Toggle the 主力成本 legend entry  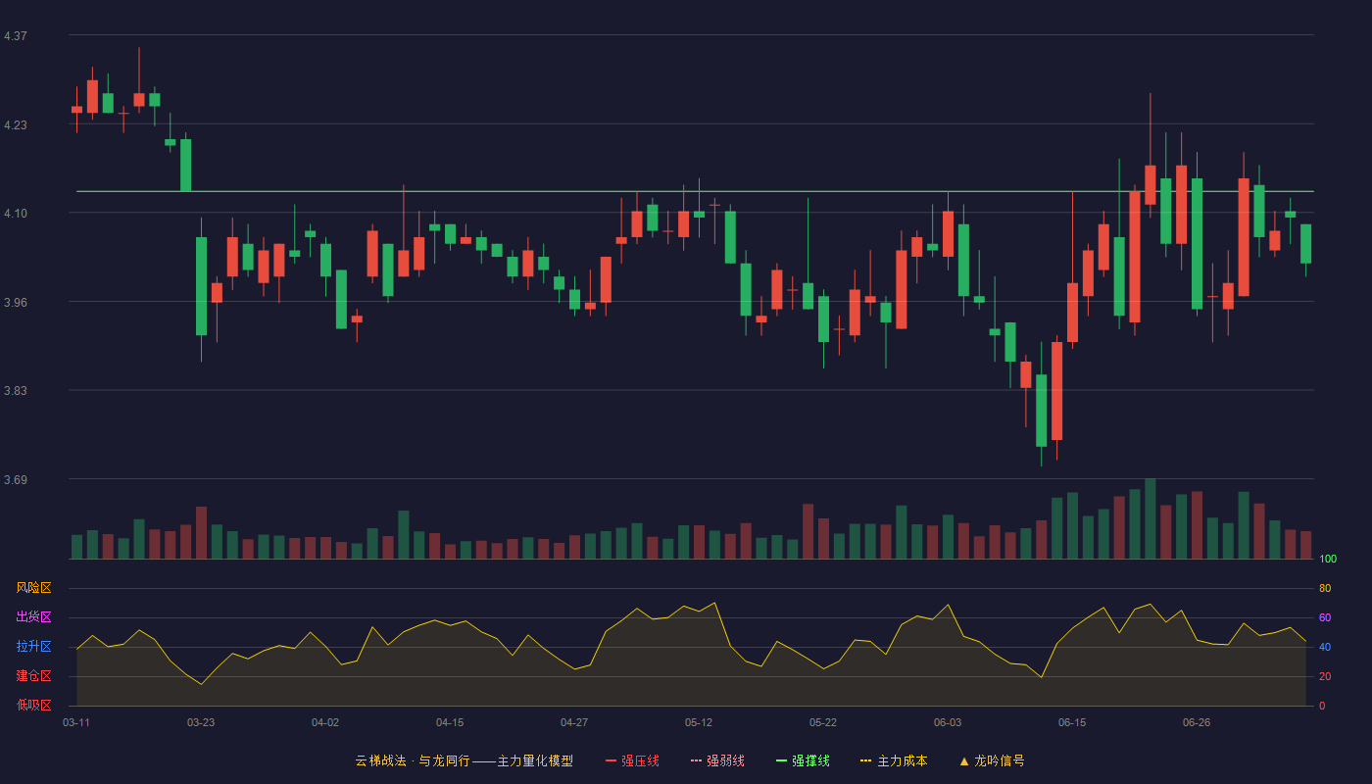[894, 760]
